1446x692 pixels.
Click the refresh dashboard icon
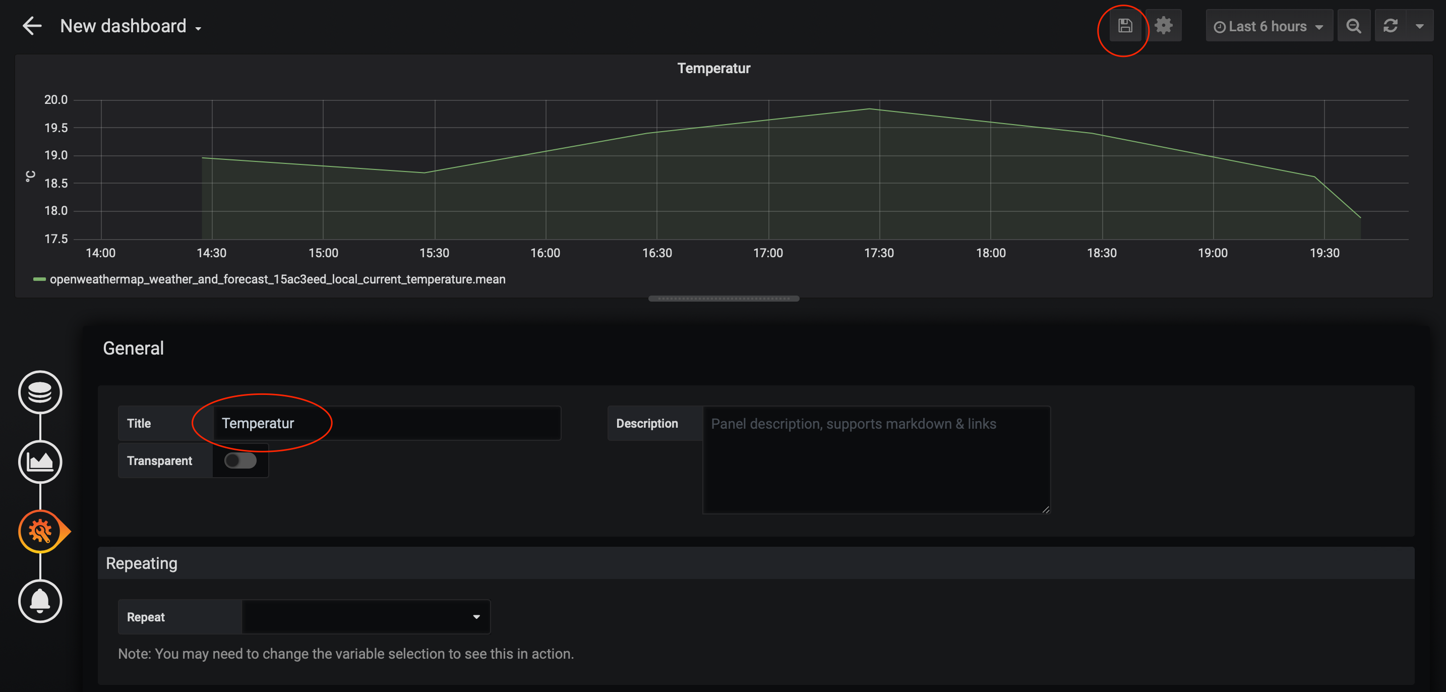[1391, 26]
